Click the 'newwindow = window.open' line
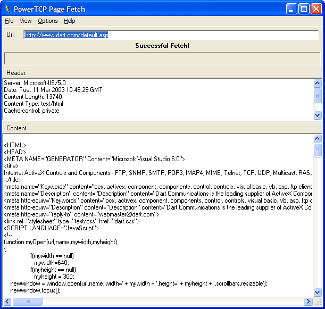 pyautogui.click(x=139, y=283)
